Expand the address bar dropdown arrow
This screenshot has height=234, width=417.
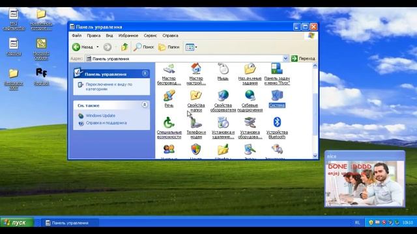pyautogui.click(x=285, y=58)
